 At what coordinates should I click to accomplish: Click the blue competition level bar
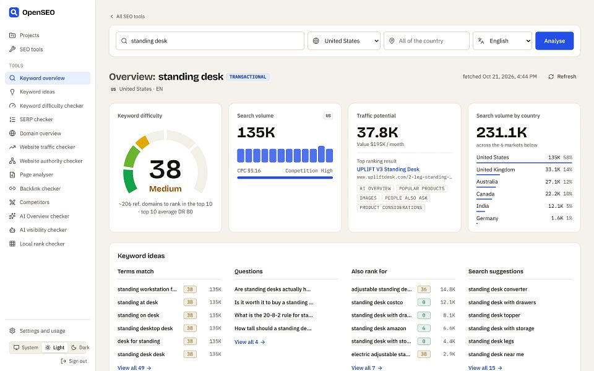tap(285, 177)
